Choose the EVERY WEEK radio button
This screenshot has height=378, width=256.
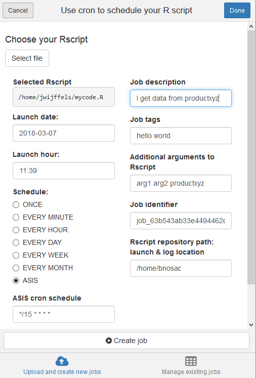(x=16, y=256)
